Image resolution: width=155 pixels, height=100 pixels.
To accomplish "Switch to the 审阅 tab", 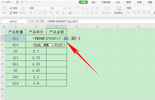I will pos(139,2).
